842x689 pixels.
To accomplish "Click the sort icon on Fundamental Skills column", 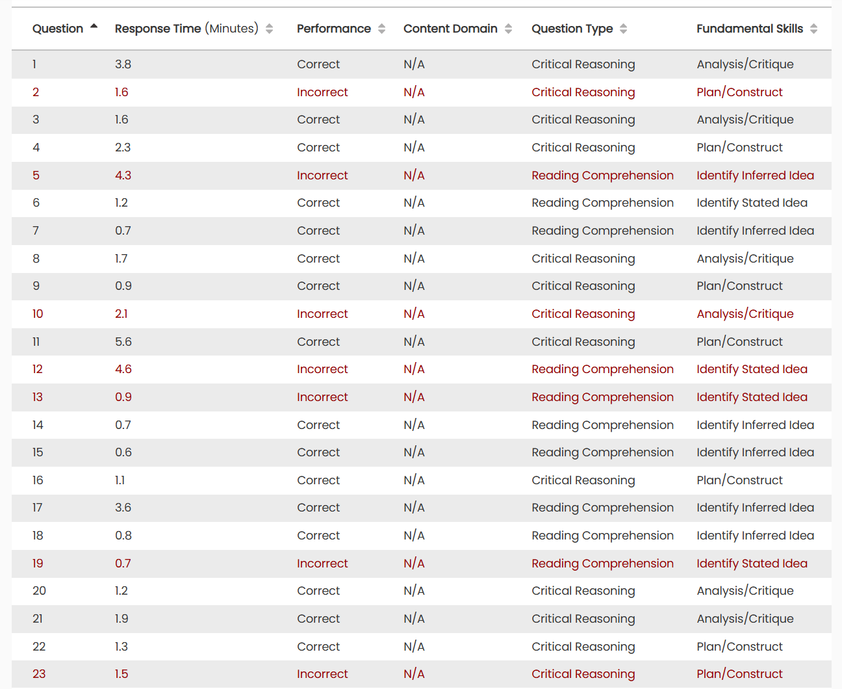I will 815,29.
